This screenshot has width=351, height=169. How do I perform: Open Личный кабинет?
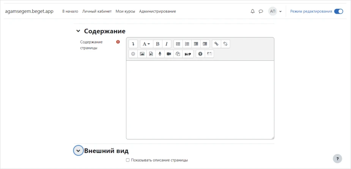click(97, 11)
